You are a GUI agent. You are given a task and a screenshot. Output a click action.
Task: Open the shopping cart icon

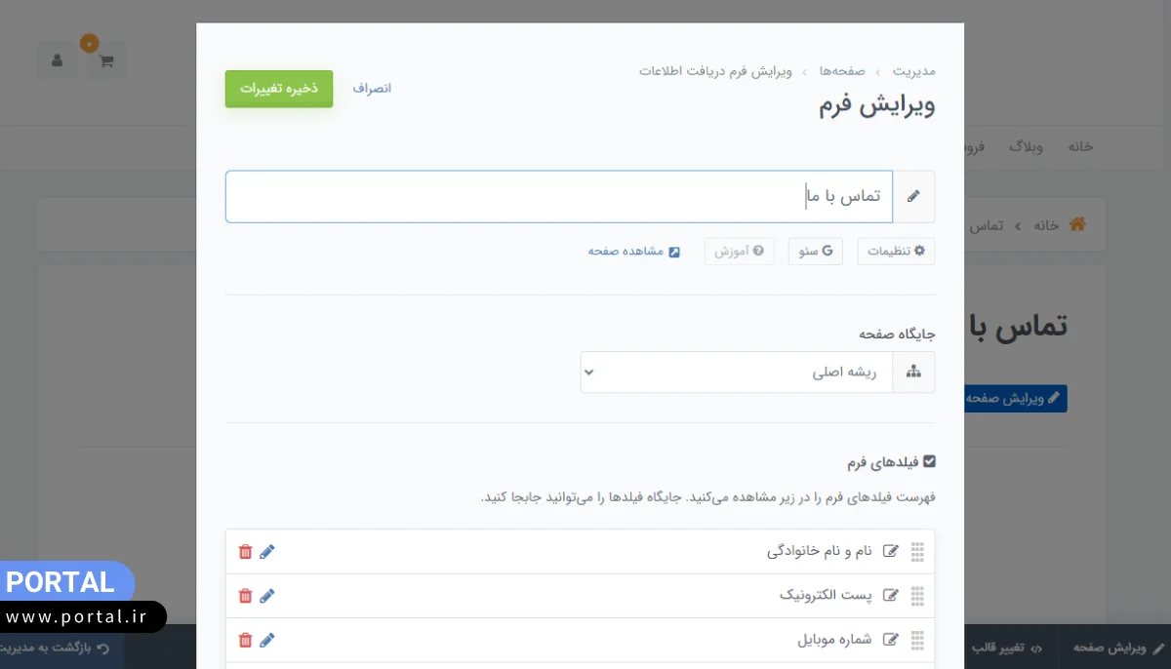tap(105, 59)
